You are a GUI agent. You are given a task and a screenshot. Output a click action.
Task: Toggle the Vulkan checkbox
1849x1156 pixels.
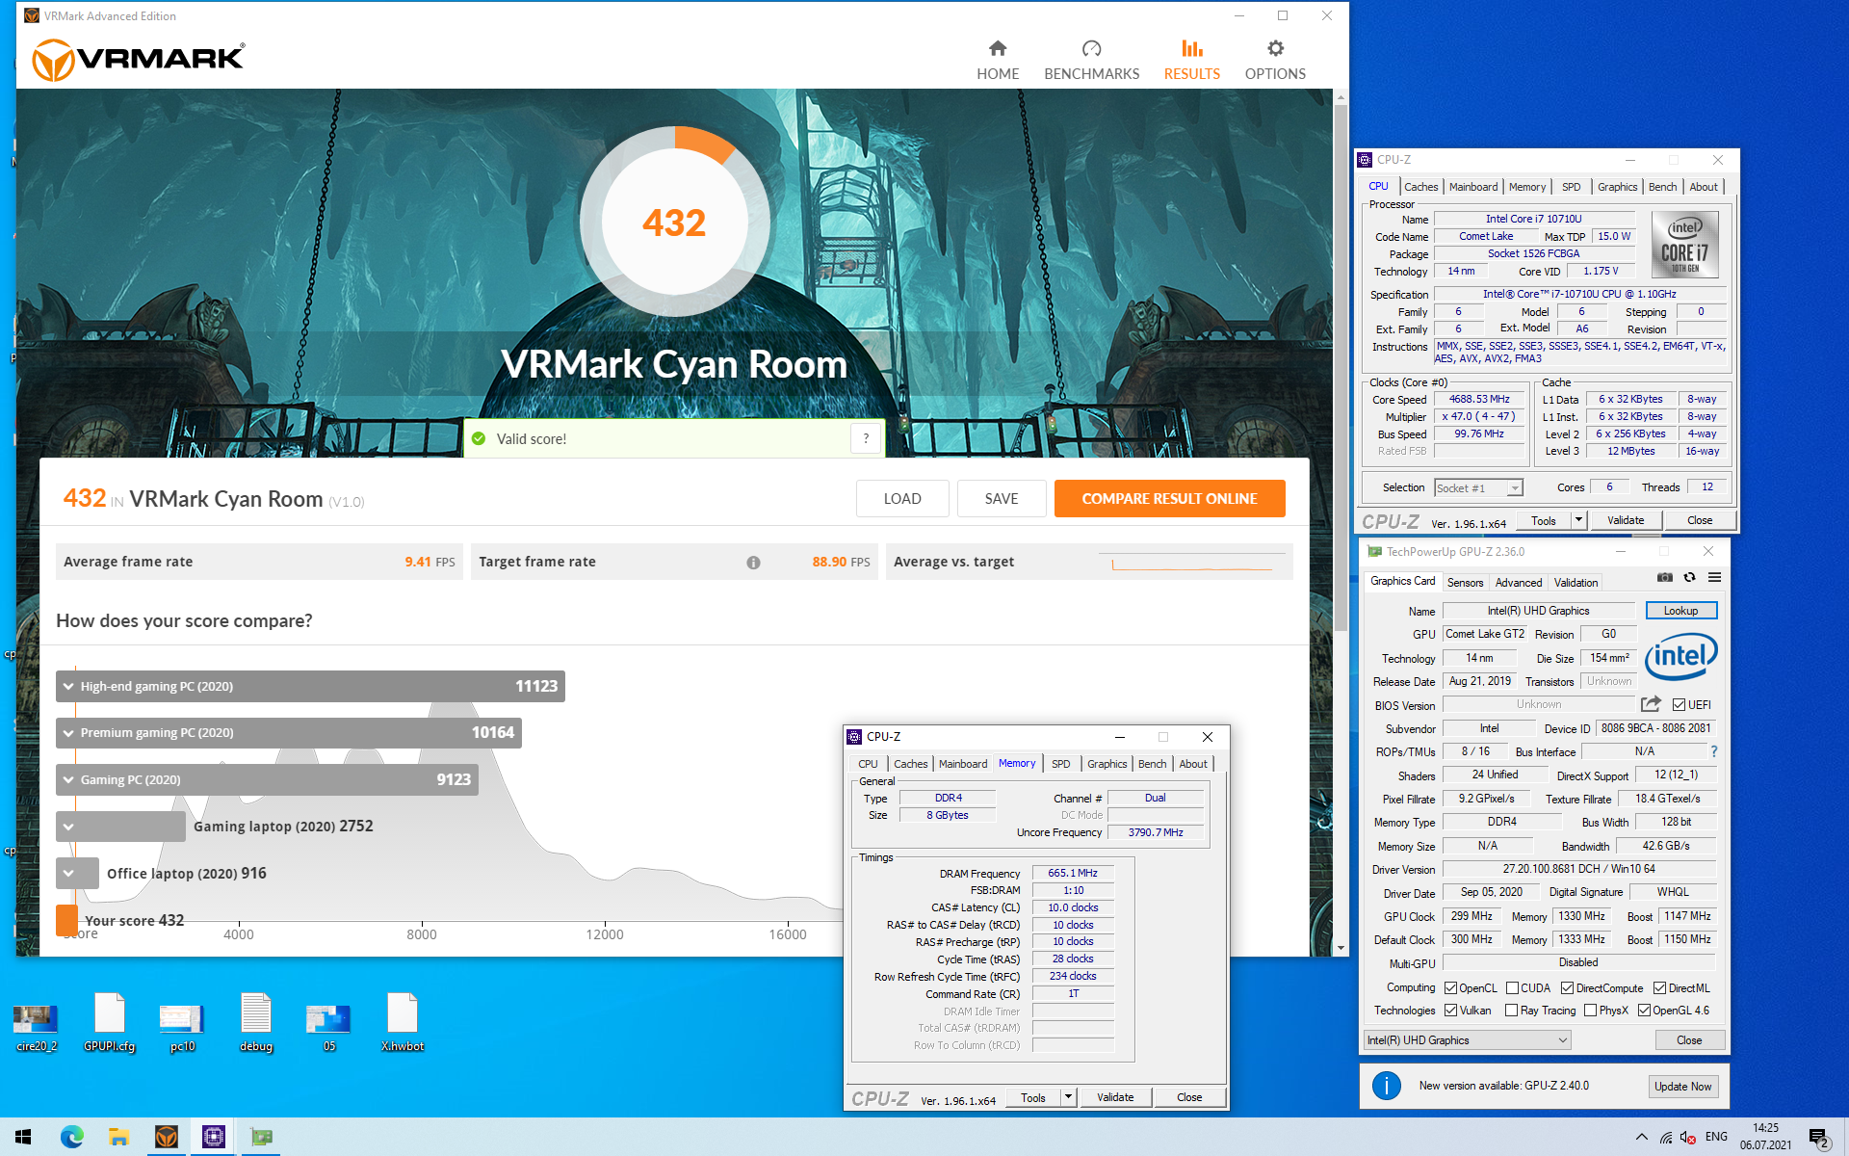(x=1450, y=1011)
